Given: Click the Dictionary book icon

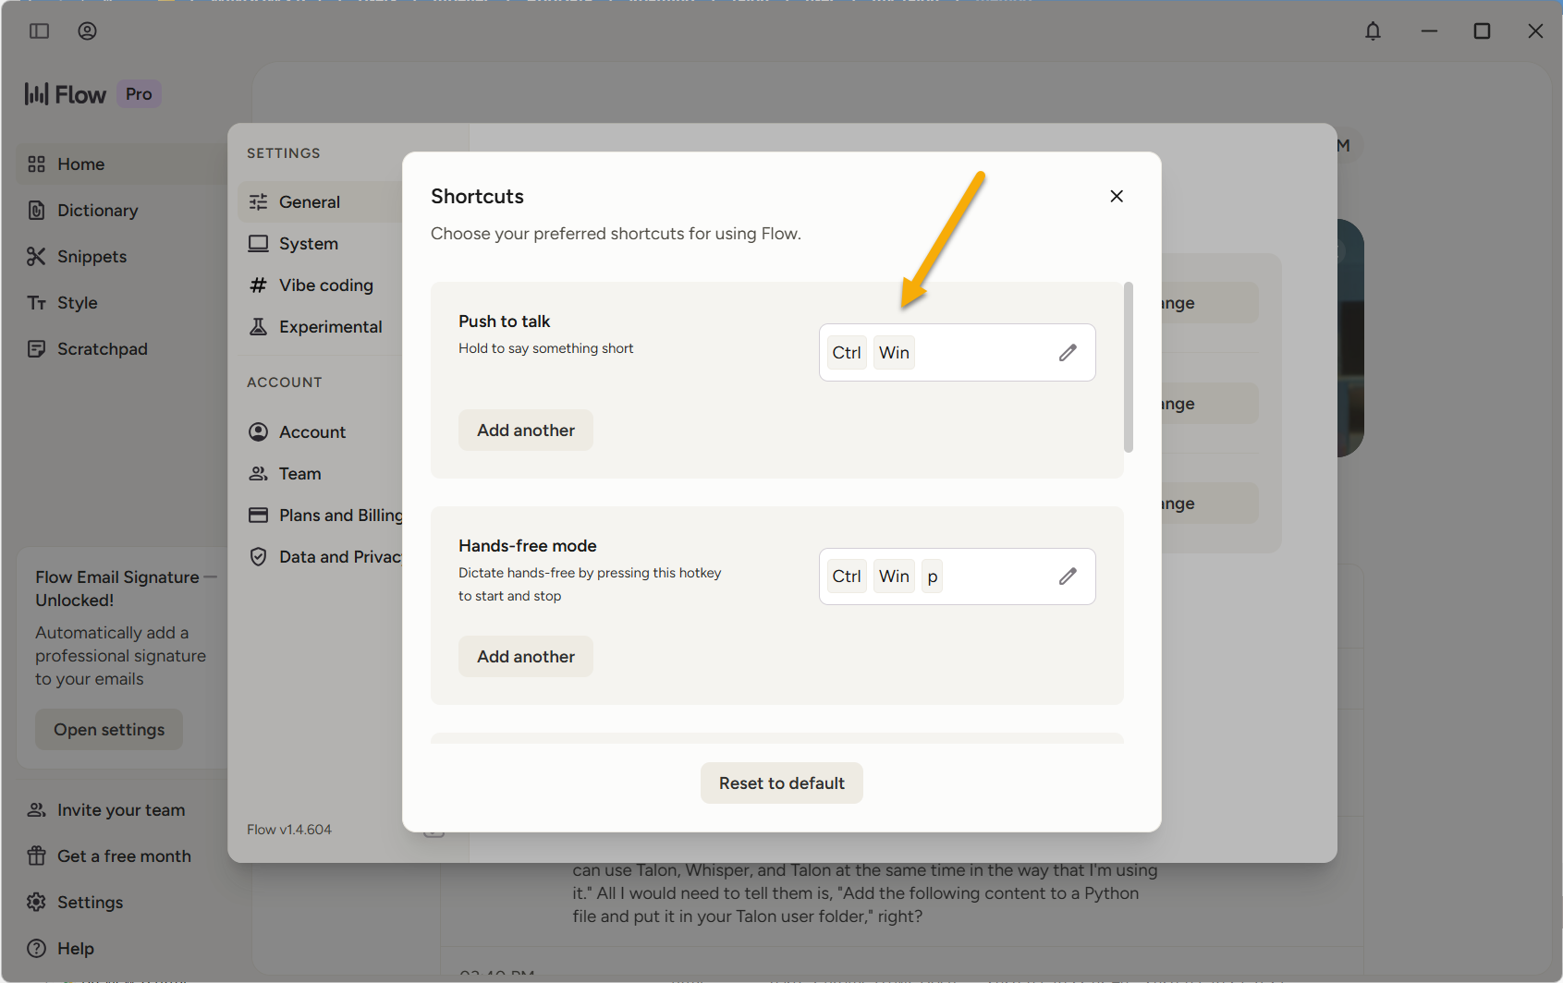Looking at the screenshot, I should pos(36,211).
